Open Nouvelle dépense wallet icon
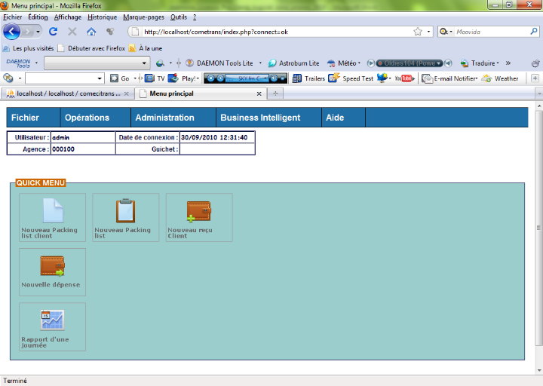The width and height of the screenshot is (543, 386). (x=52, y=266)
